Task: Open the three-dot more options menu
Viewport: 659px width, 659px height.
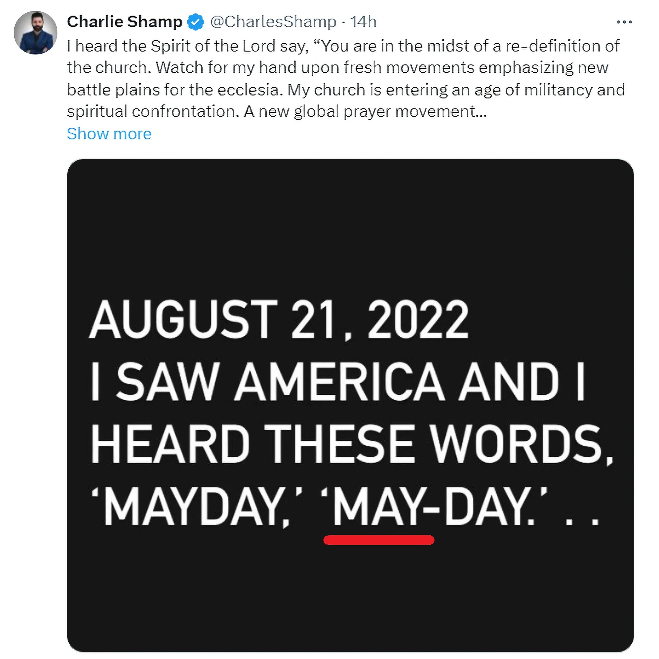Action: pyautogui.click(x=624, y=22)
